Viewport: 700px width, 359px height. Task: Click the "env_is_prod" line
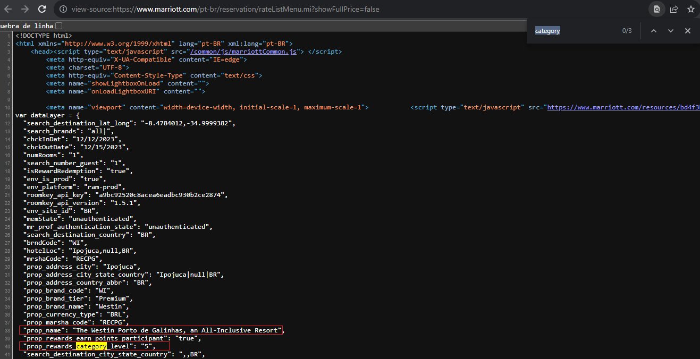point(65,179)
